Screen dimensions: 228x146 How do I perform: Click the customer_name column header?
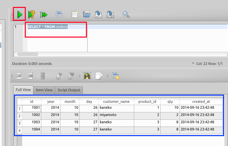tap(116, 102)
